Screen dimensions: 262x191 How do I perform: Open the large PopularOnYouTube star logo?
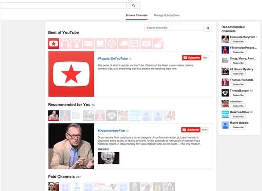(71, 74)
